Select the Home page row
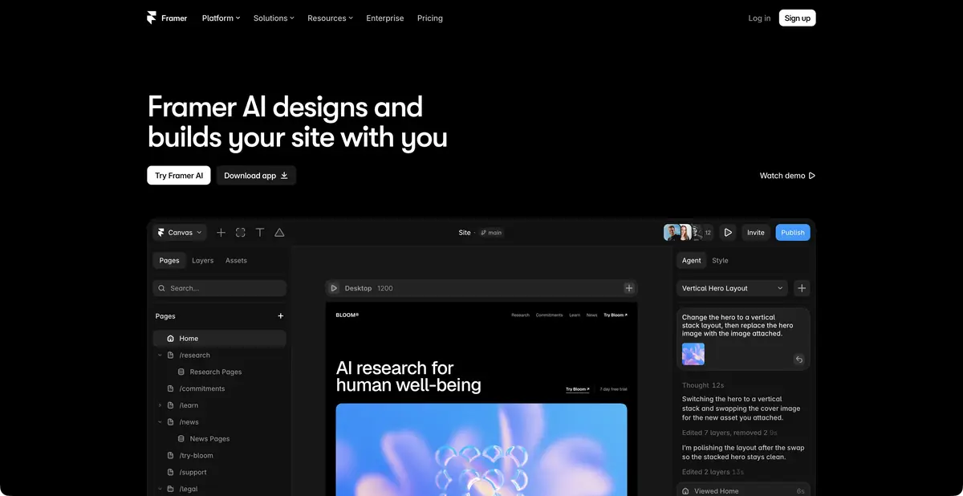Image resolution: width=963 pixels, height=496 pixels. pyautogui.click(x=220, y=339)
